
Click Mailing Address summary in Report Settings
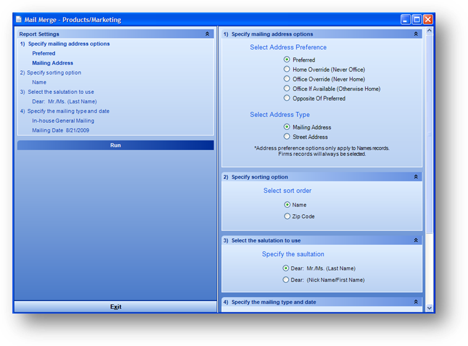[53, 63]
